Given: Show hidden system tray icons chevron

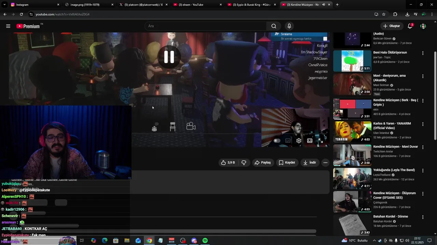Looking at the screenshot, I should point(374,241).
